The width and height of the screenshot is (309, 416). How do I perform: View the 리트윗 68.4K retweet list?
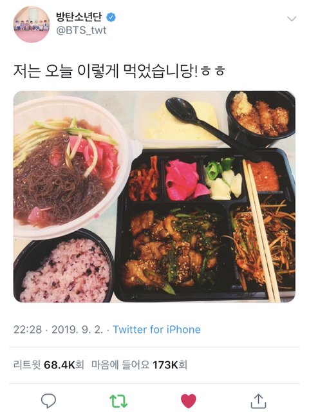(x=48, y=364)
